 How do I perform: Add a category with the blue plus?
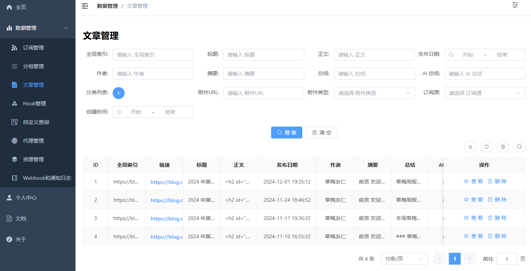click(x=119, y=93)
